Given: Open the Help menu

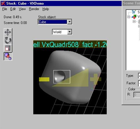Looking at the screenshot, I should tap(46, 9).
